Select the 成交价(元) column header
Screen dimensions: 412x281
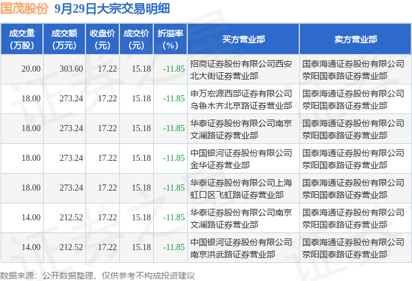tap(136, 39)
